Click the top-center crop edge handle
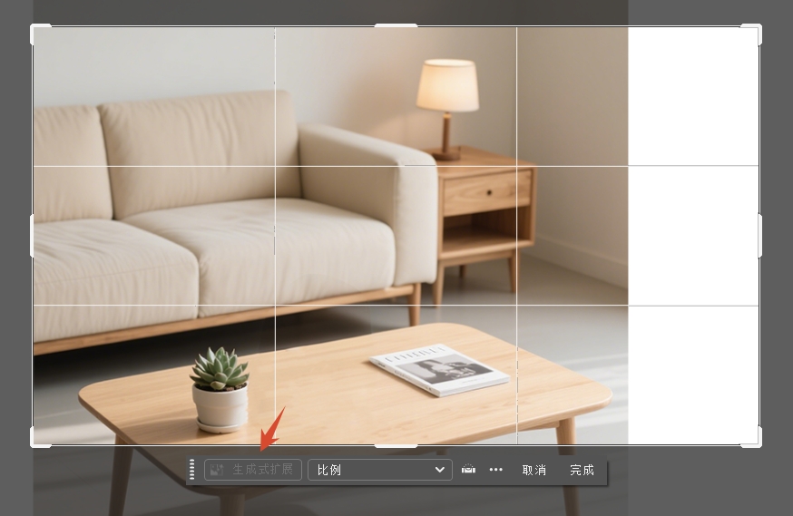This screenshot has width=793, height=516. pos(396,26)
